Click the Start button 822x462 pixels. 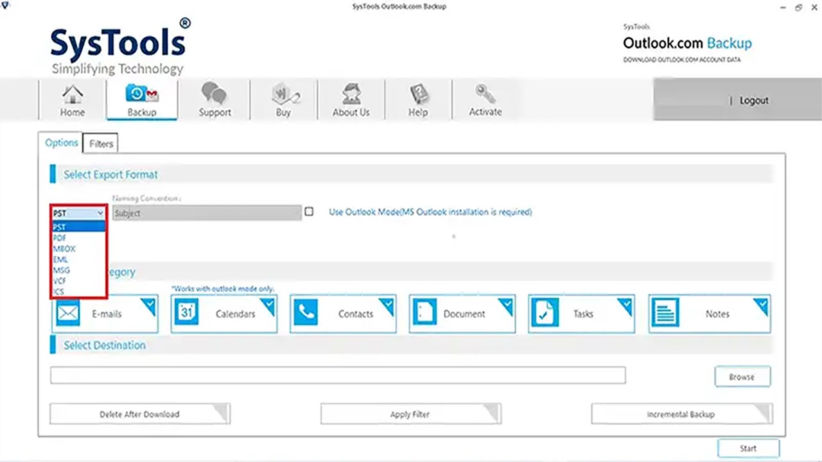click(748, 449)
